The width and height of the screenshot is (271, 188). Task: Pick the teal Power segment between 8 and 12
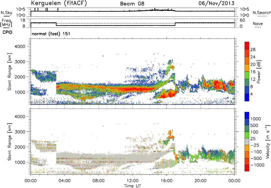tap(247, 83)
